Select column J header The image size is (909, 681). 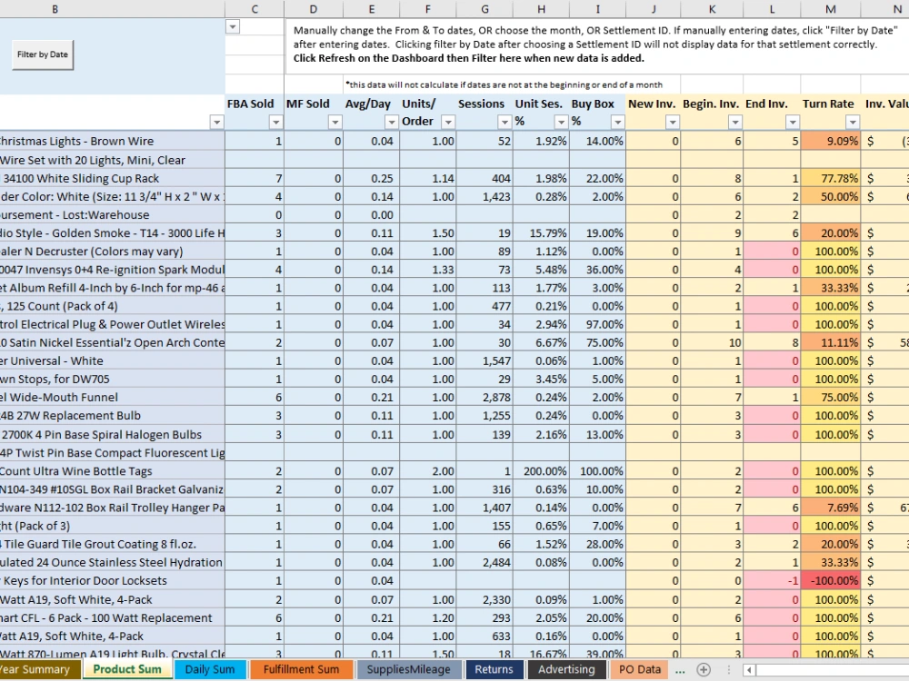(654, 9)
